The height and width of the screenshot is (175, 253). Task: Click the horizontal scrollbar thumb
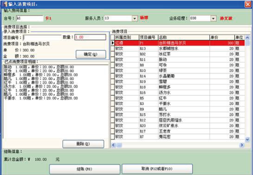[119, 145]
